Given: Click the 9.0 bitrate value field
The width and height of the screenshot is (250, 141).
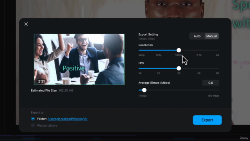Looking at the screenshot, I should tap(211, 83).
